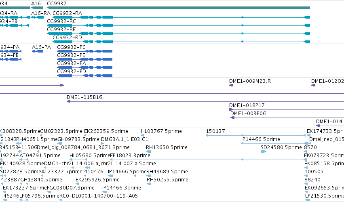Select protein CG9932-PE
The width and height of the screenshot is (344, 202).
coord(84,59)
